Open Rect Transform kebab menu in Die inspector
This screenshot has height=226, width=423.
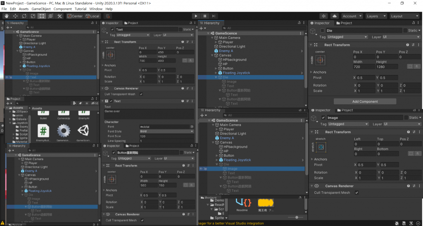click(x=418, y=45)
